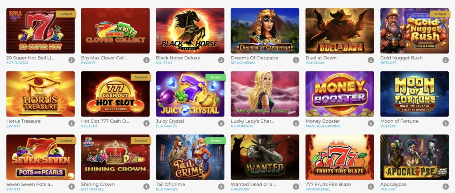Click info icon beside Gold Nugget Rush
The width and height of the screenshot is (455, 193).
446,60
